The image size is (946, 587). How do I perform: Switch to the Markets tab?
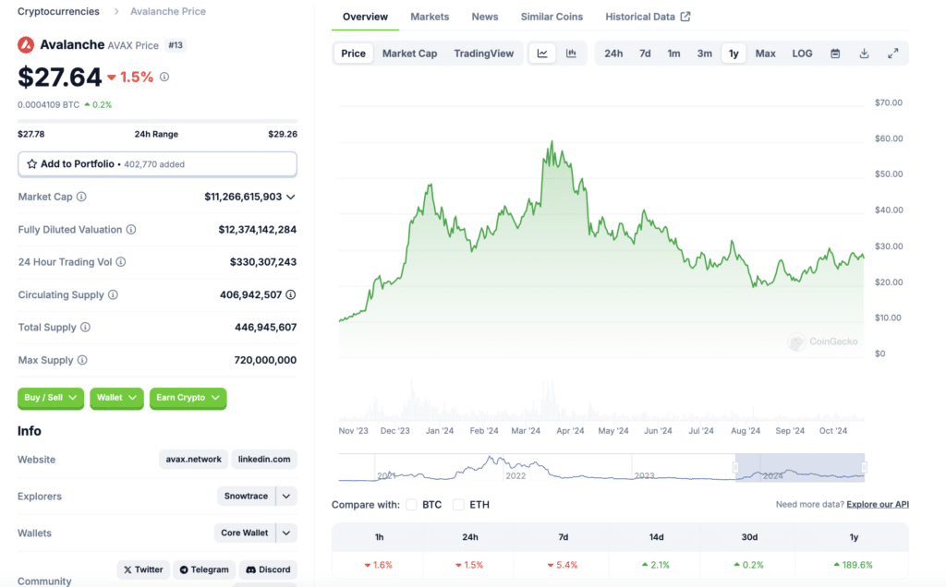430,17
